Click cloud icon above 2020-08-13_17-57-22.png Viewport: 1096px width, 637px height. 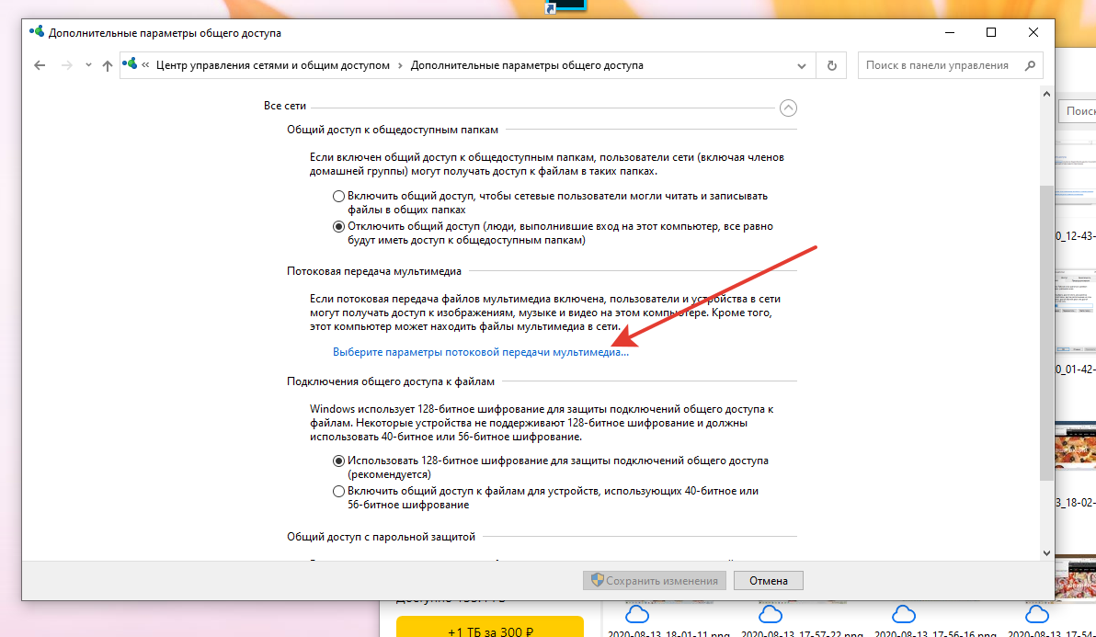pyautogui.click(x=771, y=614)
